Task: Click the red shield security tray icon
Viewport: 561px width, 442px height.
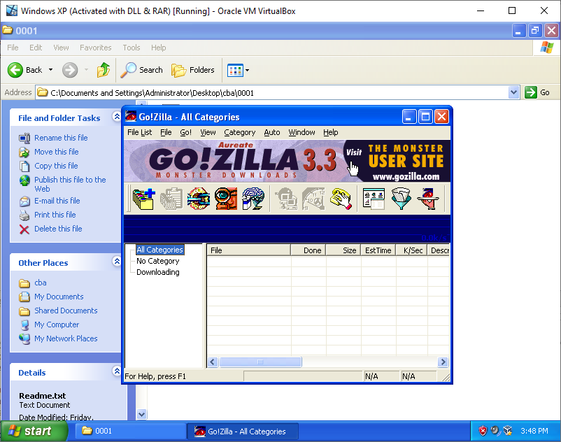Action: pyautogui.click(x=483, y=431)
